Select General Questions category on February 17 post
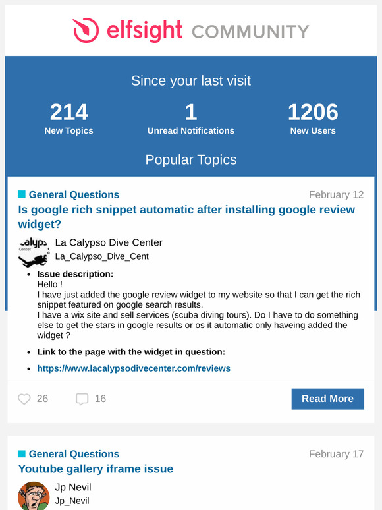382x510 pixels. pyautogui.click(x=74, y=454)
